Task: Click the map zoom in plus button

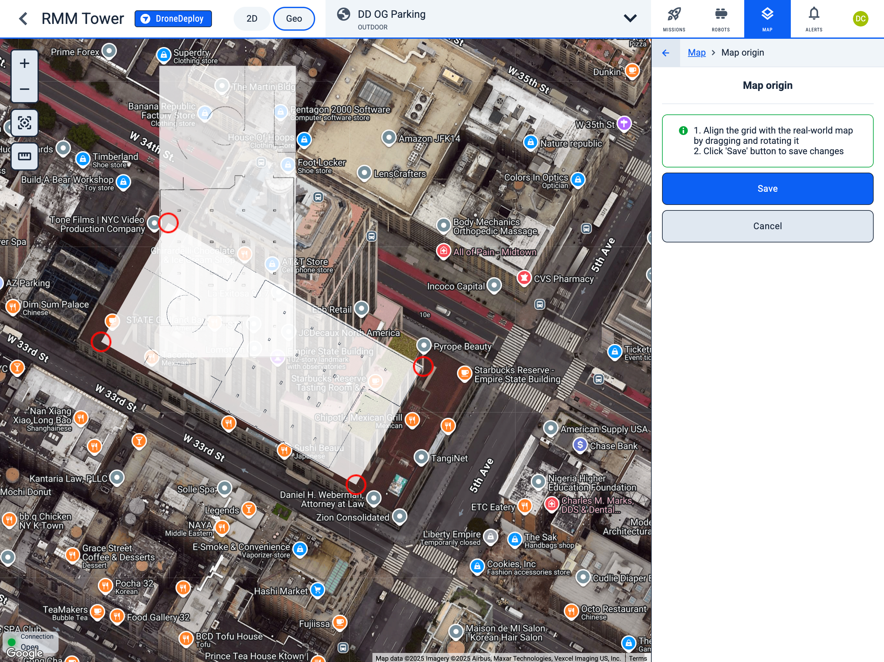Action: coord(24,63)
